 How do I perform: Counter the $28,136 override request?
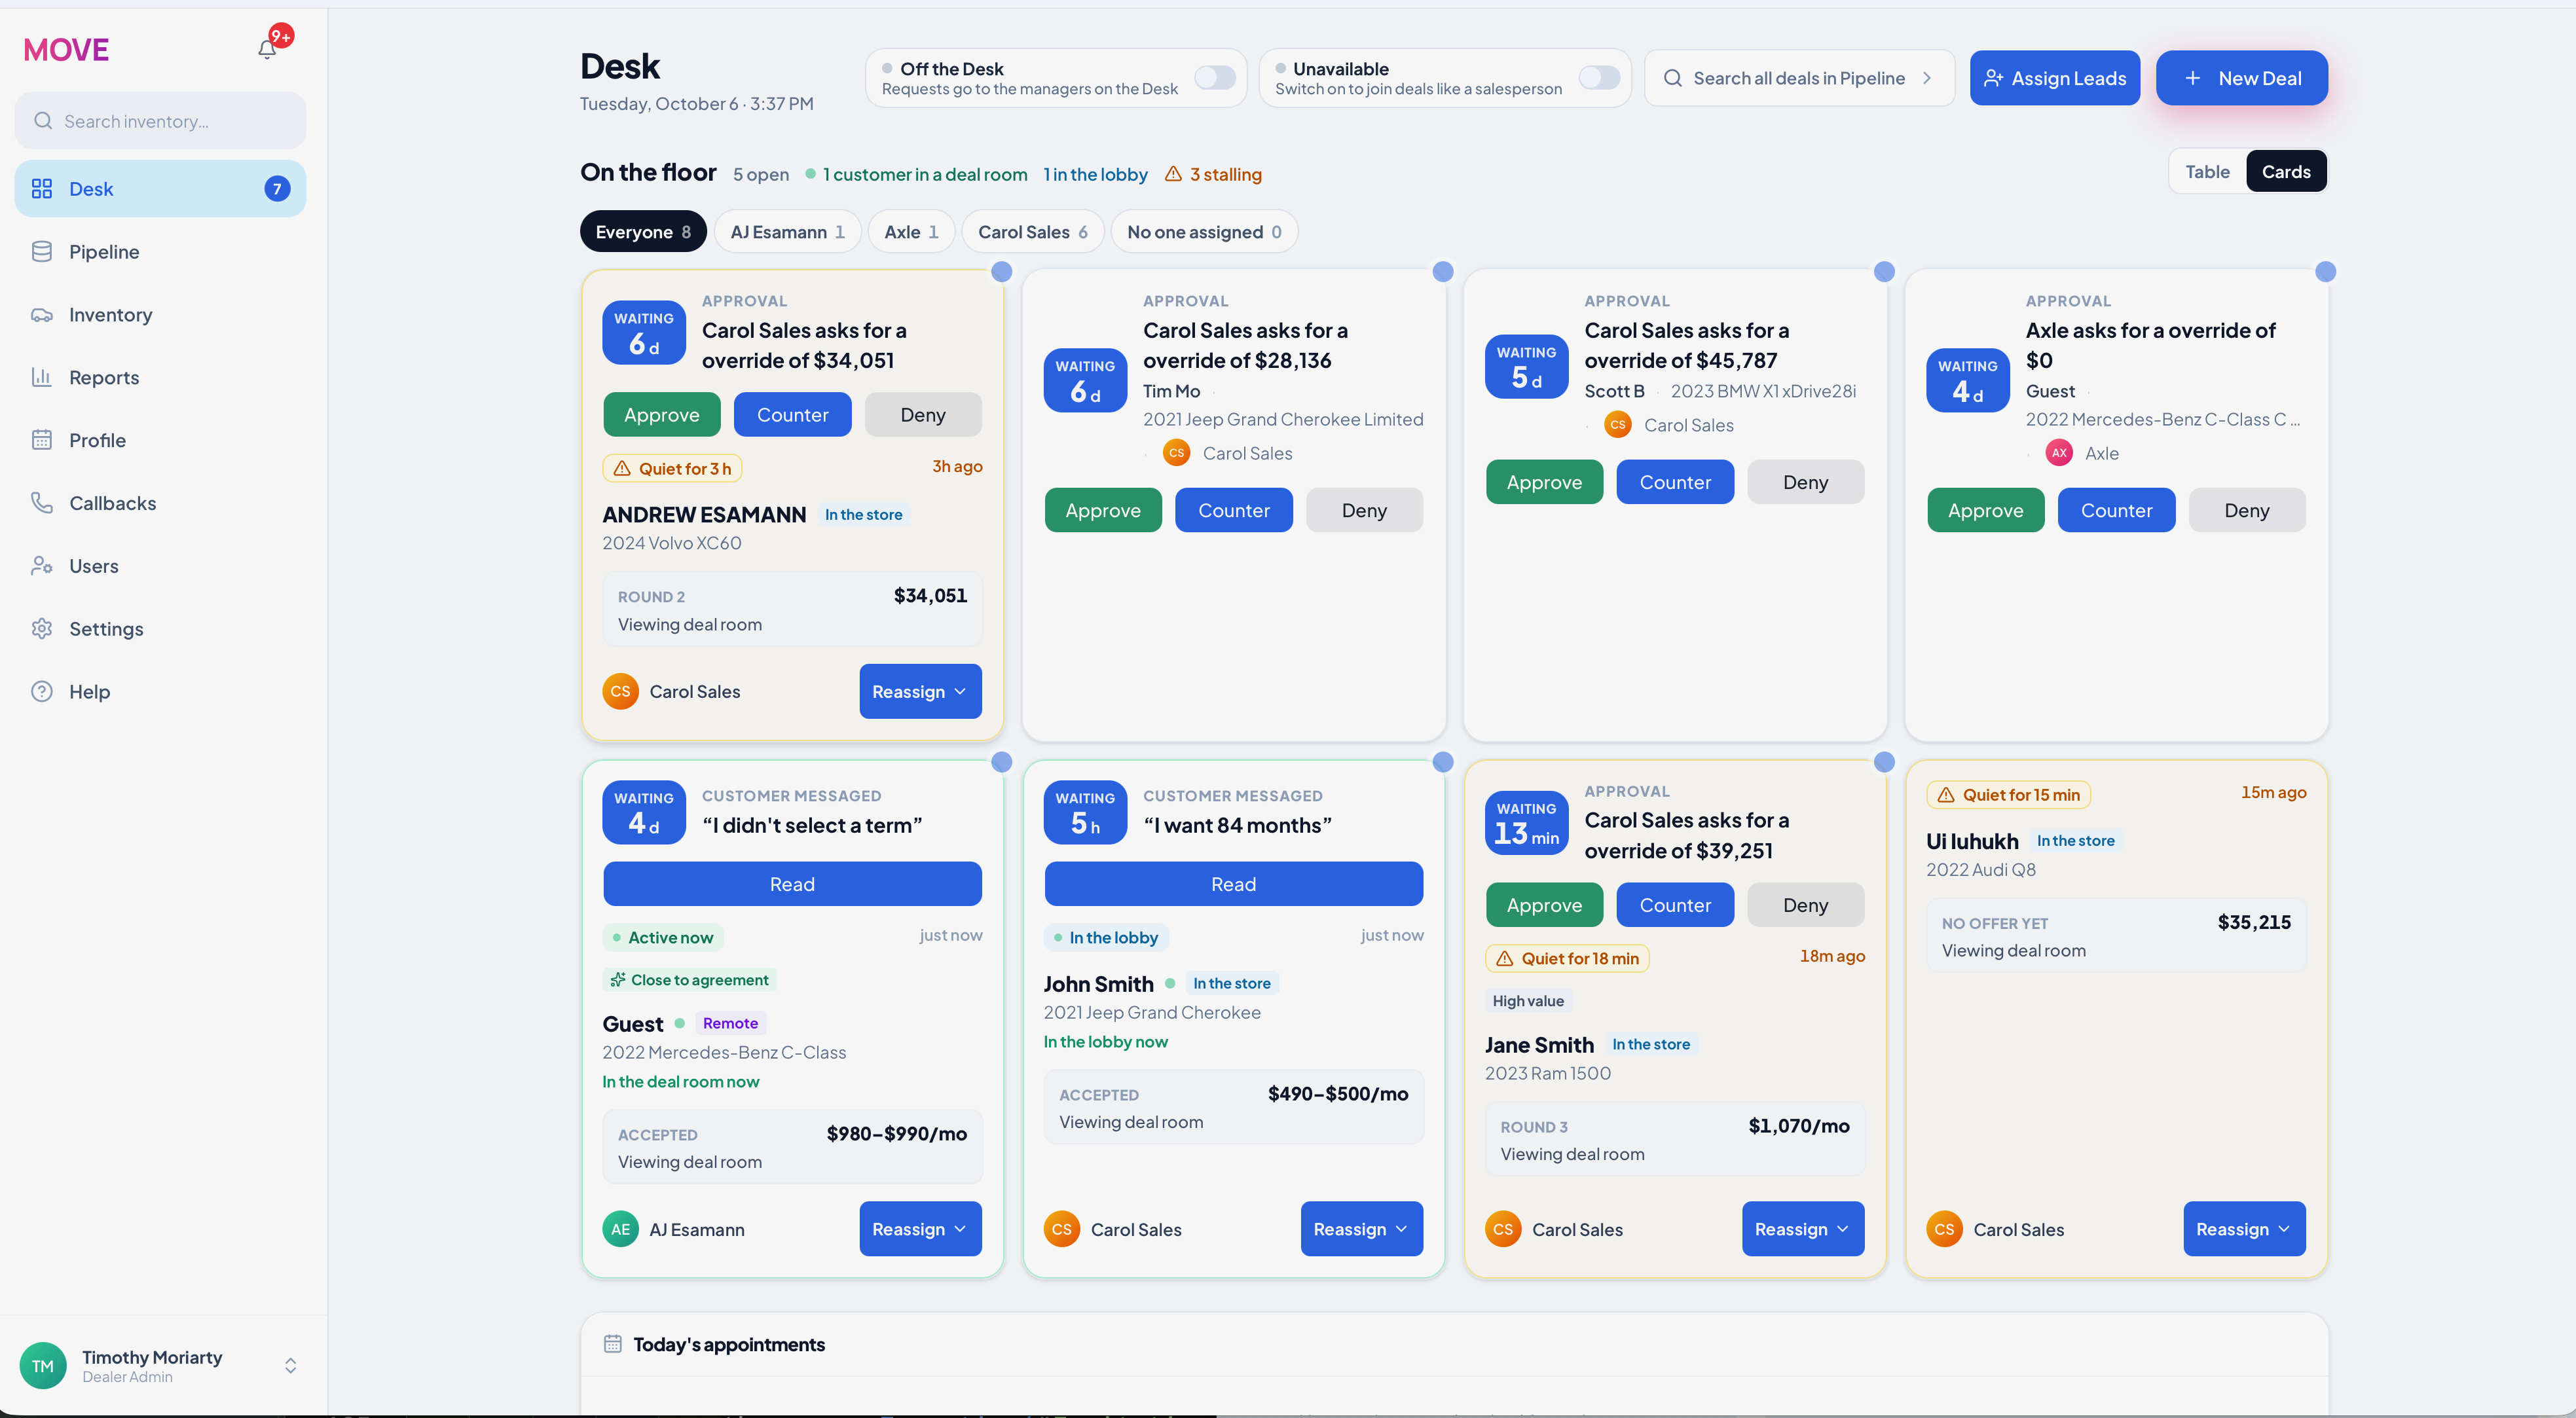click(x=1233, y=510)
